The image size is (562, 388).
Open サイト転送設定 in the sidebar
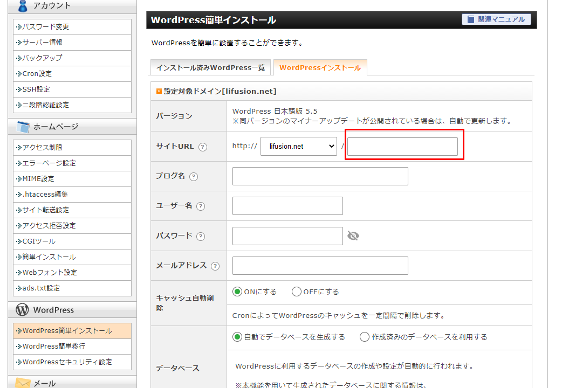[72, 210]
